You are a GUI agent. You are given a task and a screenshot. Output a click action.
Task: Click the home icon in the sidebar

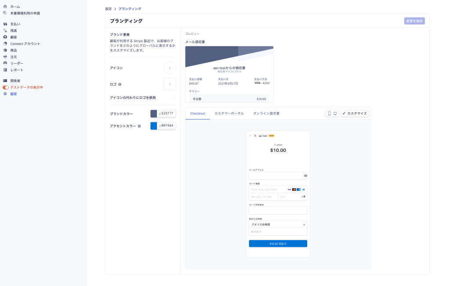coord(5,7)
